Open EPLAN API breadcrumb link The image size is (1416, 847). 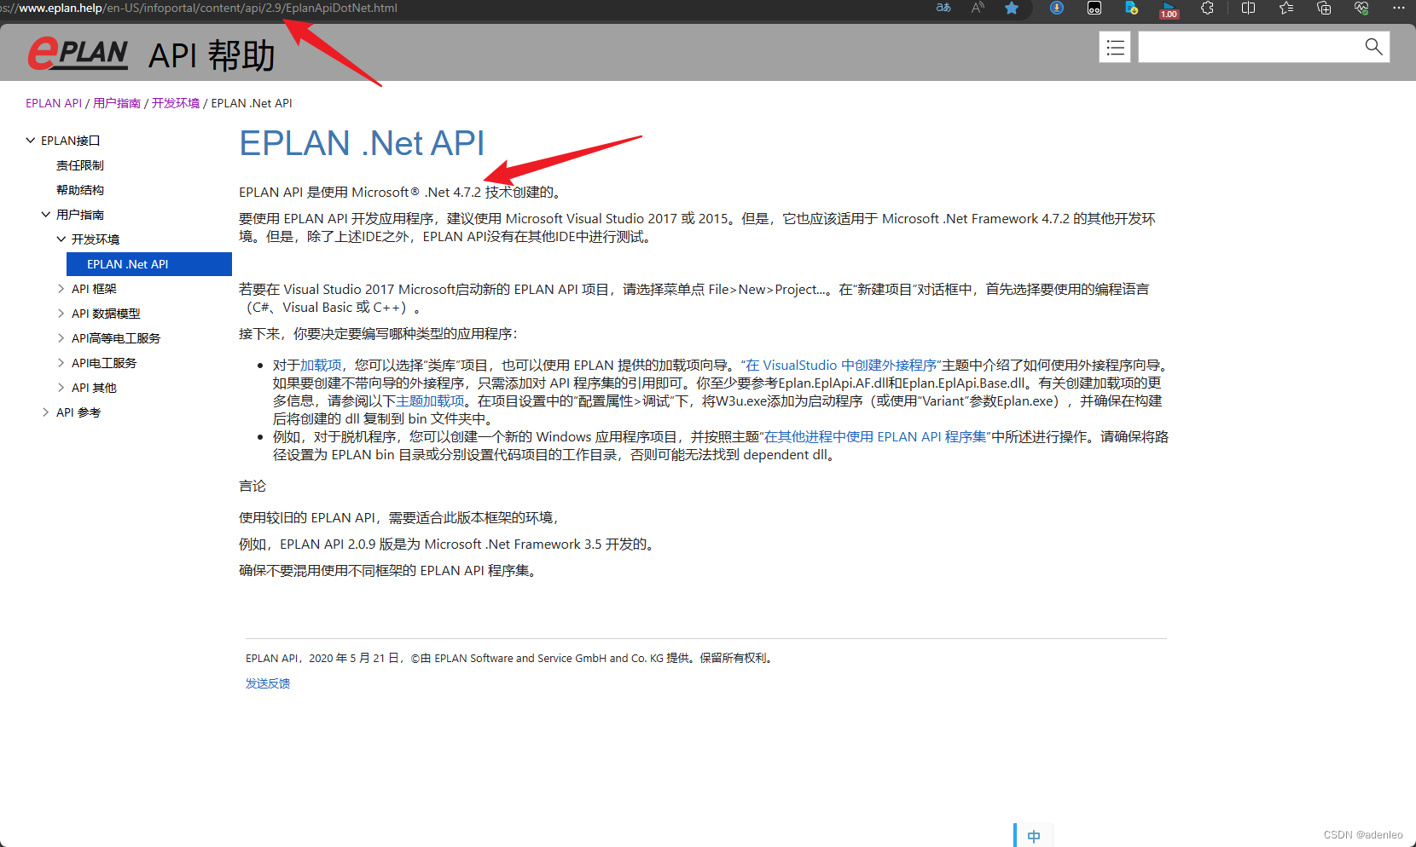coord(54,103)
